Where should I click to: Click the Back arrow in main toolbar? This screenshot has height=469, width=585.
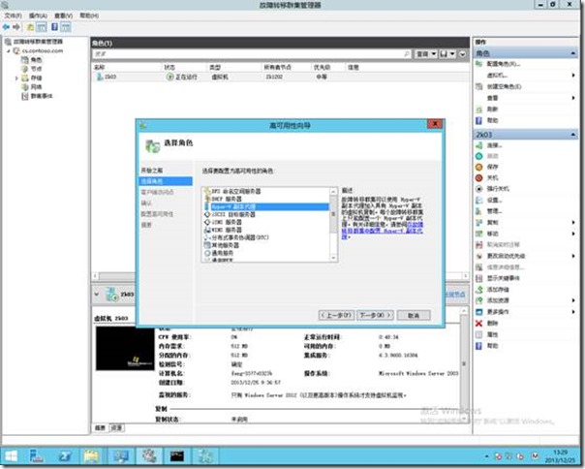click(6, 27)
